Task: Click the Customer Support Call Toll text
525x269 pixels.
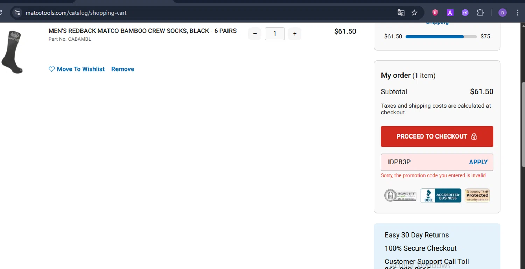Action: (427, 262)
